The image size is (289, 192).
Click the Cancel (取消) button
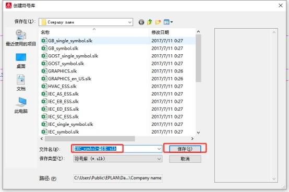click(185, 159)
